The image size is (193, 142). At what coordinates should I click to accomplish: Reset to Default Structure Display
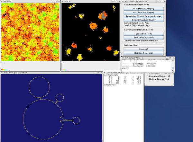pos(144,20)
